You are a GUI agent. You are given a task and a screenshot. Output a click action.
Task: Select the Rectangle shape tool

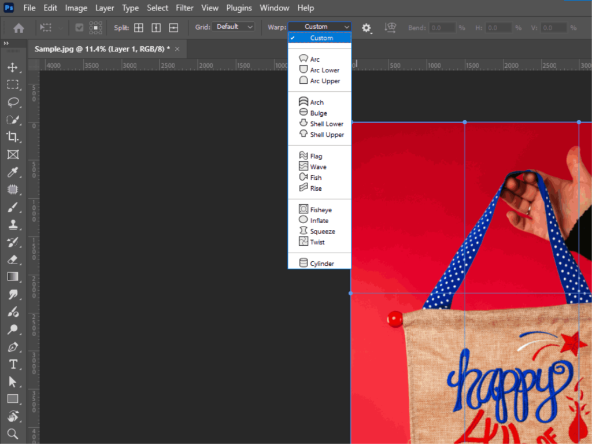pyautogui.click(x=13, y=399)
